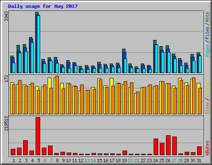Click the orange Sites bar for day 30
Screen dimensions: 212x165
coord(194,96)
